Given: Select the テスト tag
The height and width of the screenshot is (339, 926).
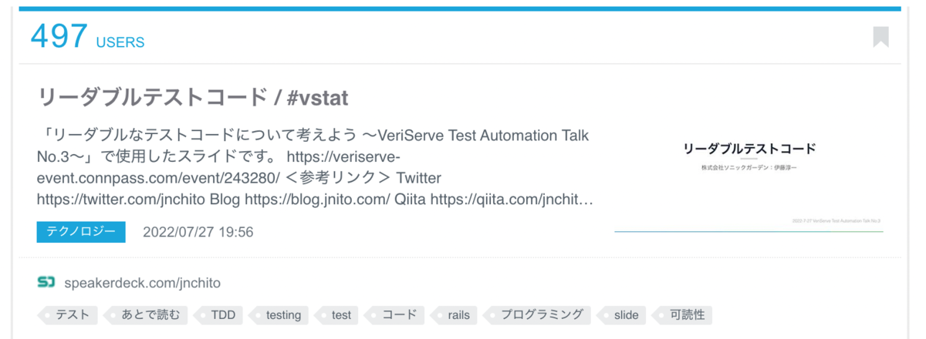Looking at the screenshot, I should click(67, 314).
